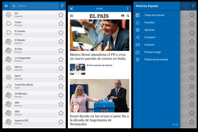Open the El País site hamburger menu
This screenshot has height=132, width=198.
click(72, 16)
